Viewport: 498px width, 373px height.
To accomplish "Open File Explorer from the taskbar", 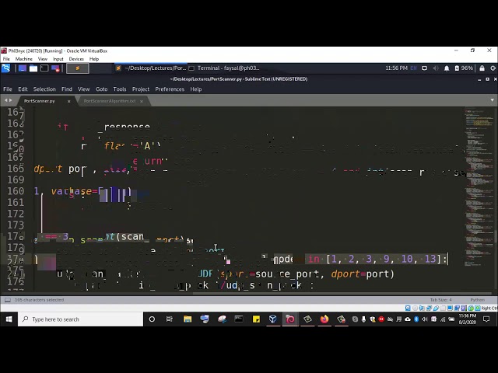I will (188, 319).
